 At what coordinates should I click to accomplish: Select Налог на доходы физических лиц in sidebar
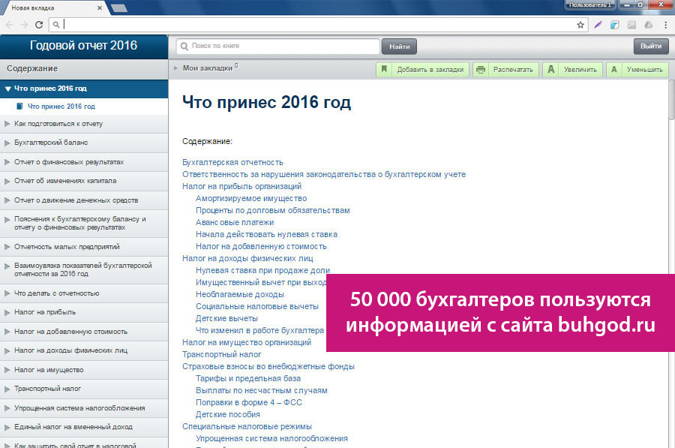(84, 350)
